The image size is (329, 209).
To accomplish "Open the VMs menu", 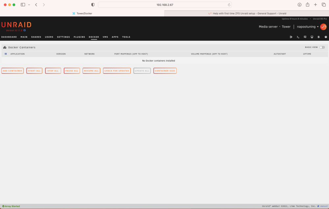I will point(105,37).
